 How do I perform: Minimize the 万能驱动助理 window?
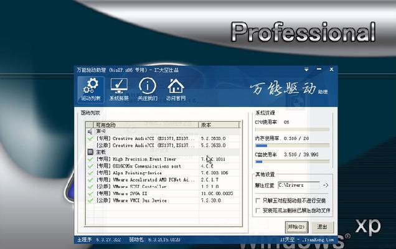319,69
